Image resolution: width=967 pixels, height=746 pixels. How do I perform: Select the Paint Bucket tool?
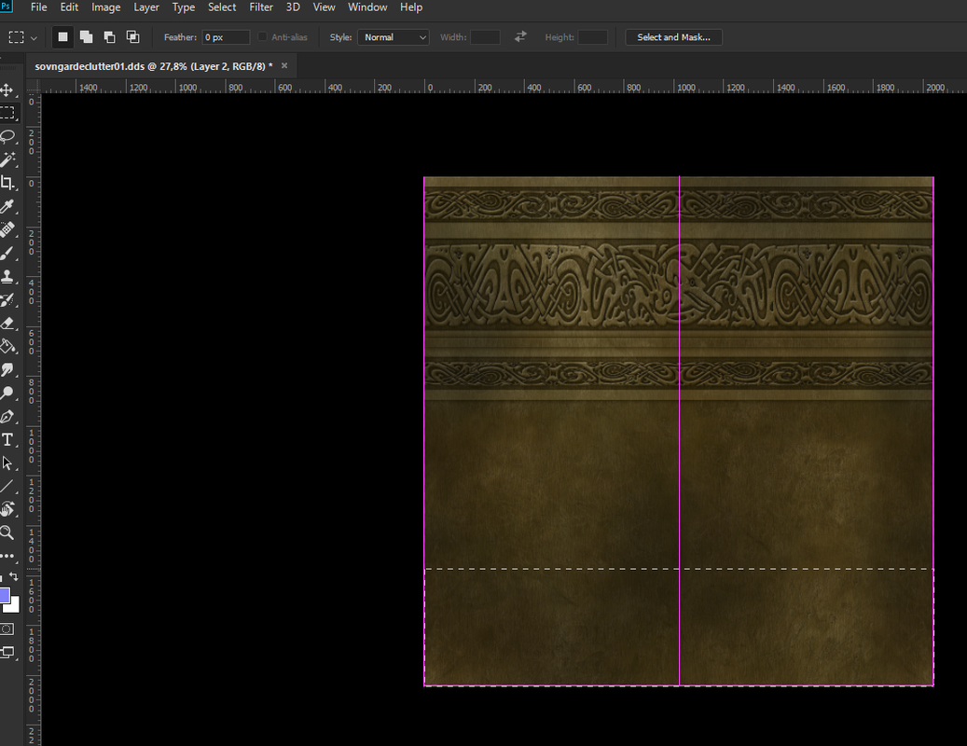pyautogui.click(x=7, y=346)
